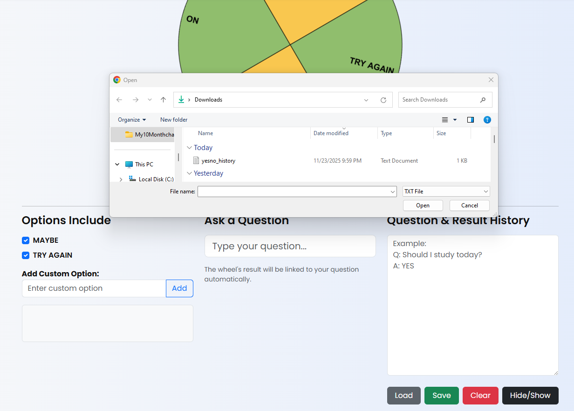Click the Up one level arrow
The width and height of the screenshot is (574, 411).
163,100
